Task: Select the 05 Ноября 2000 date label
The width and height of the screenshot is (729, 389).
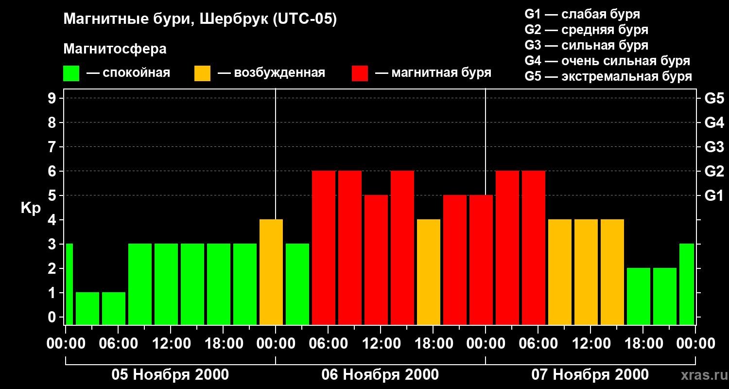Action: (170, 375)
